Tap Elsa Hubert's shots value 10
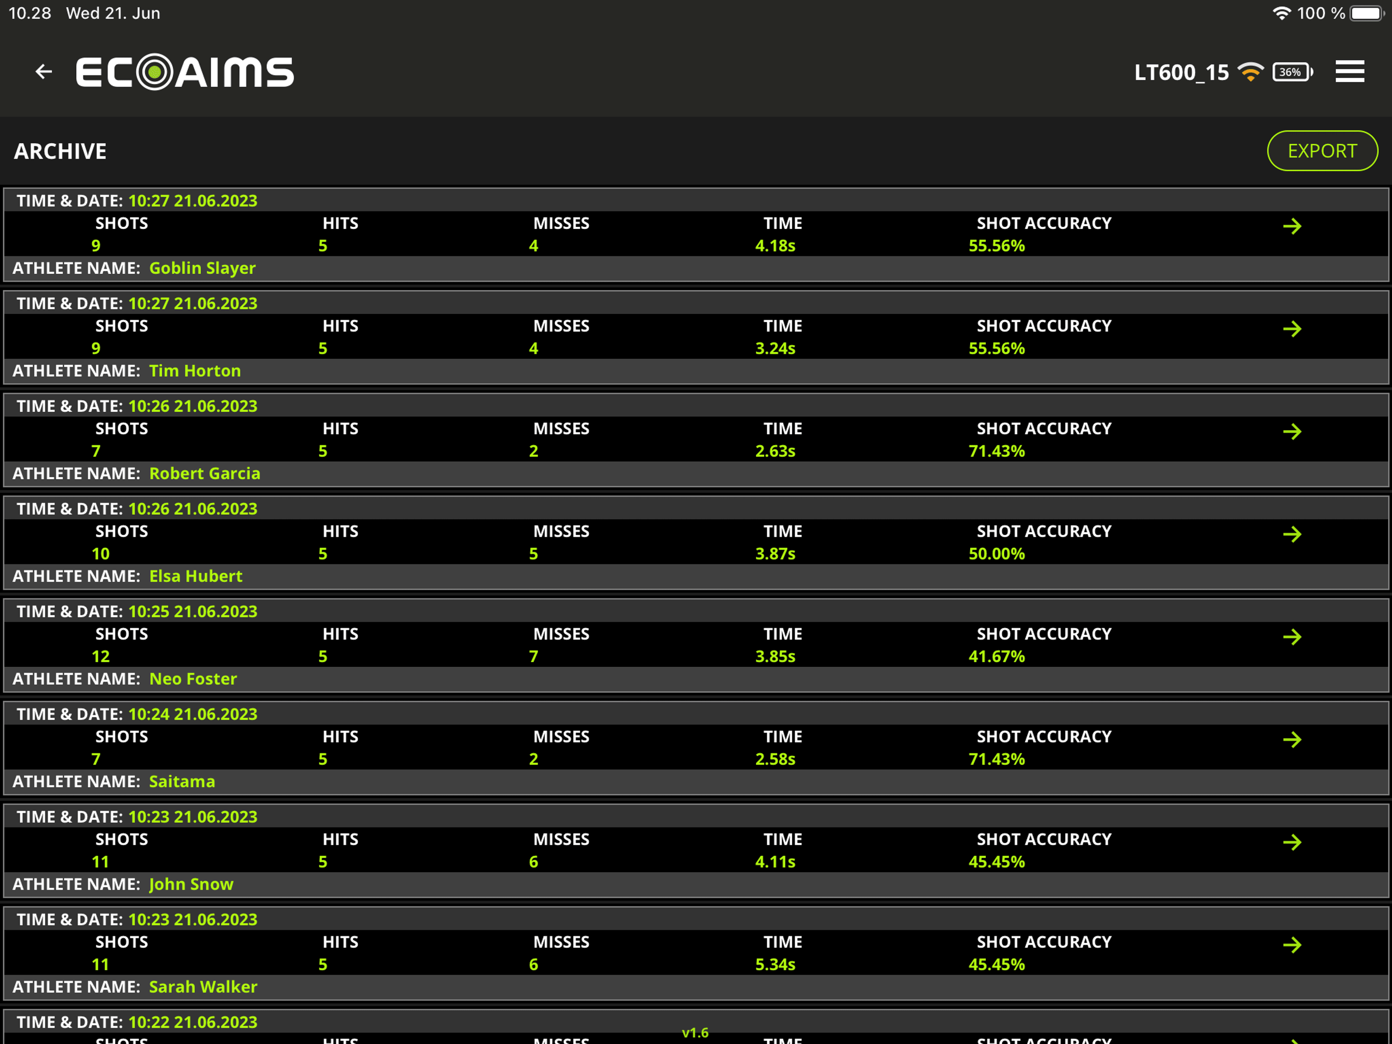 coord(101,554)
